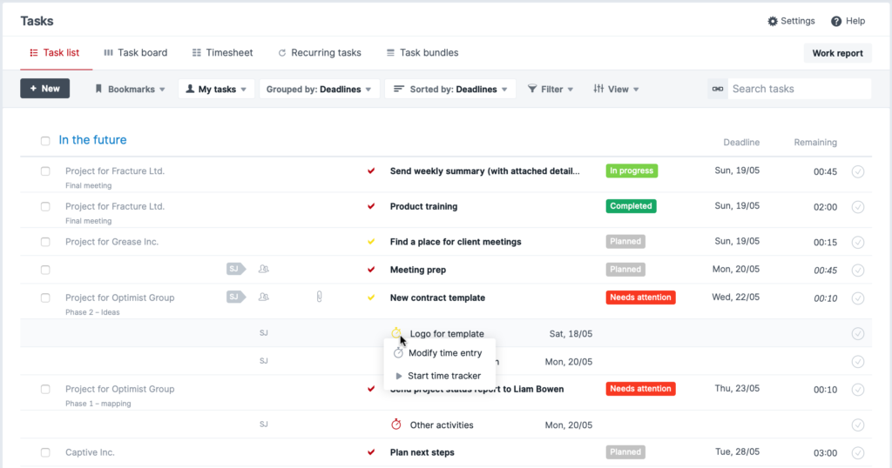892x468 pixels.
Task: Click the red priority check on Plan next steps
Action: click(371, 452)
